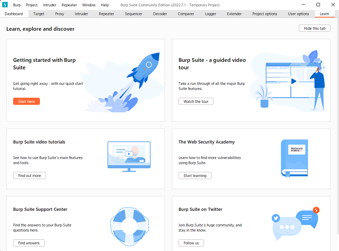Switch to the Comparer tab
Viewport: 339px width, 251px height.
186,14
